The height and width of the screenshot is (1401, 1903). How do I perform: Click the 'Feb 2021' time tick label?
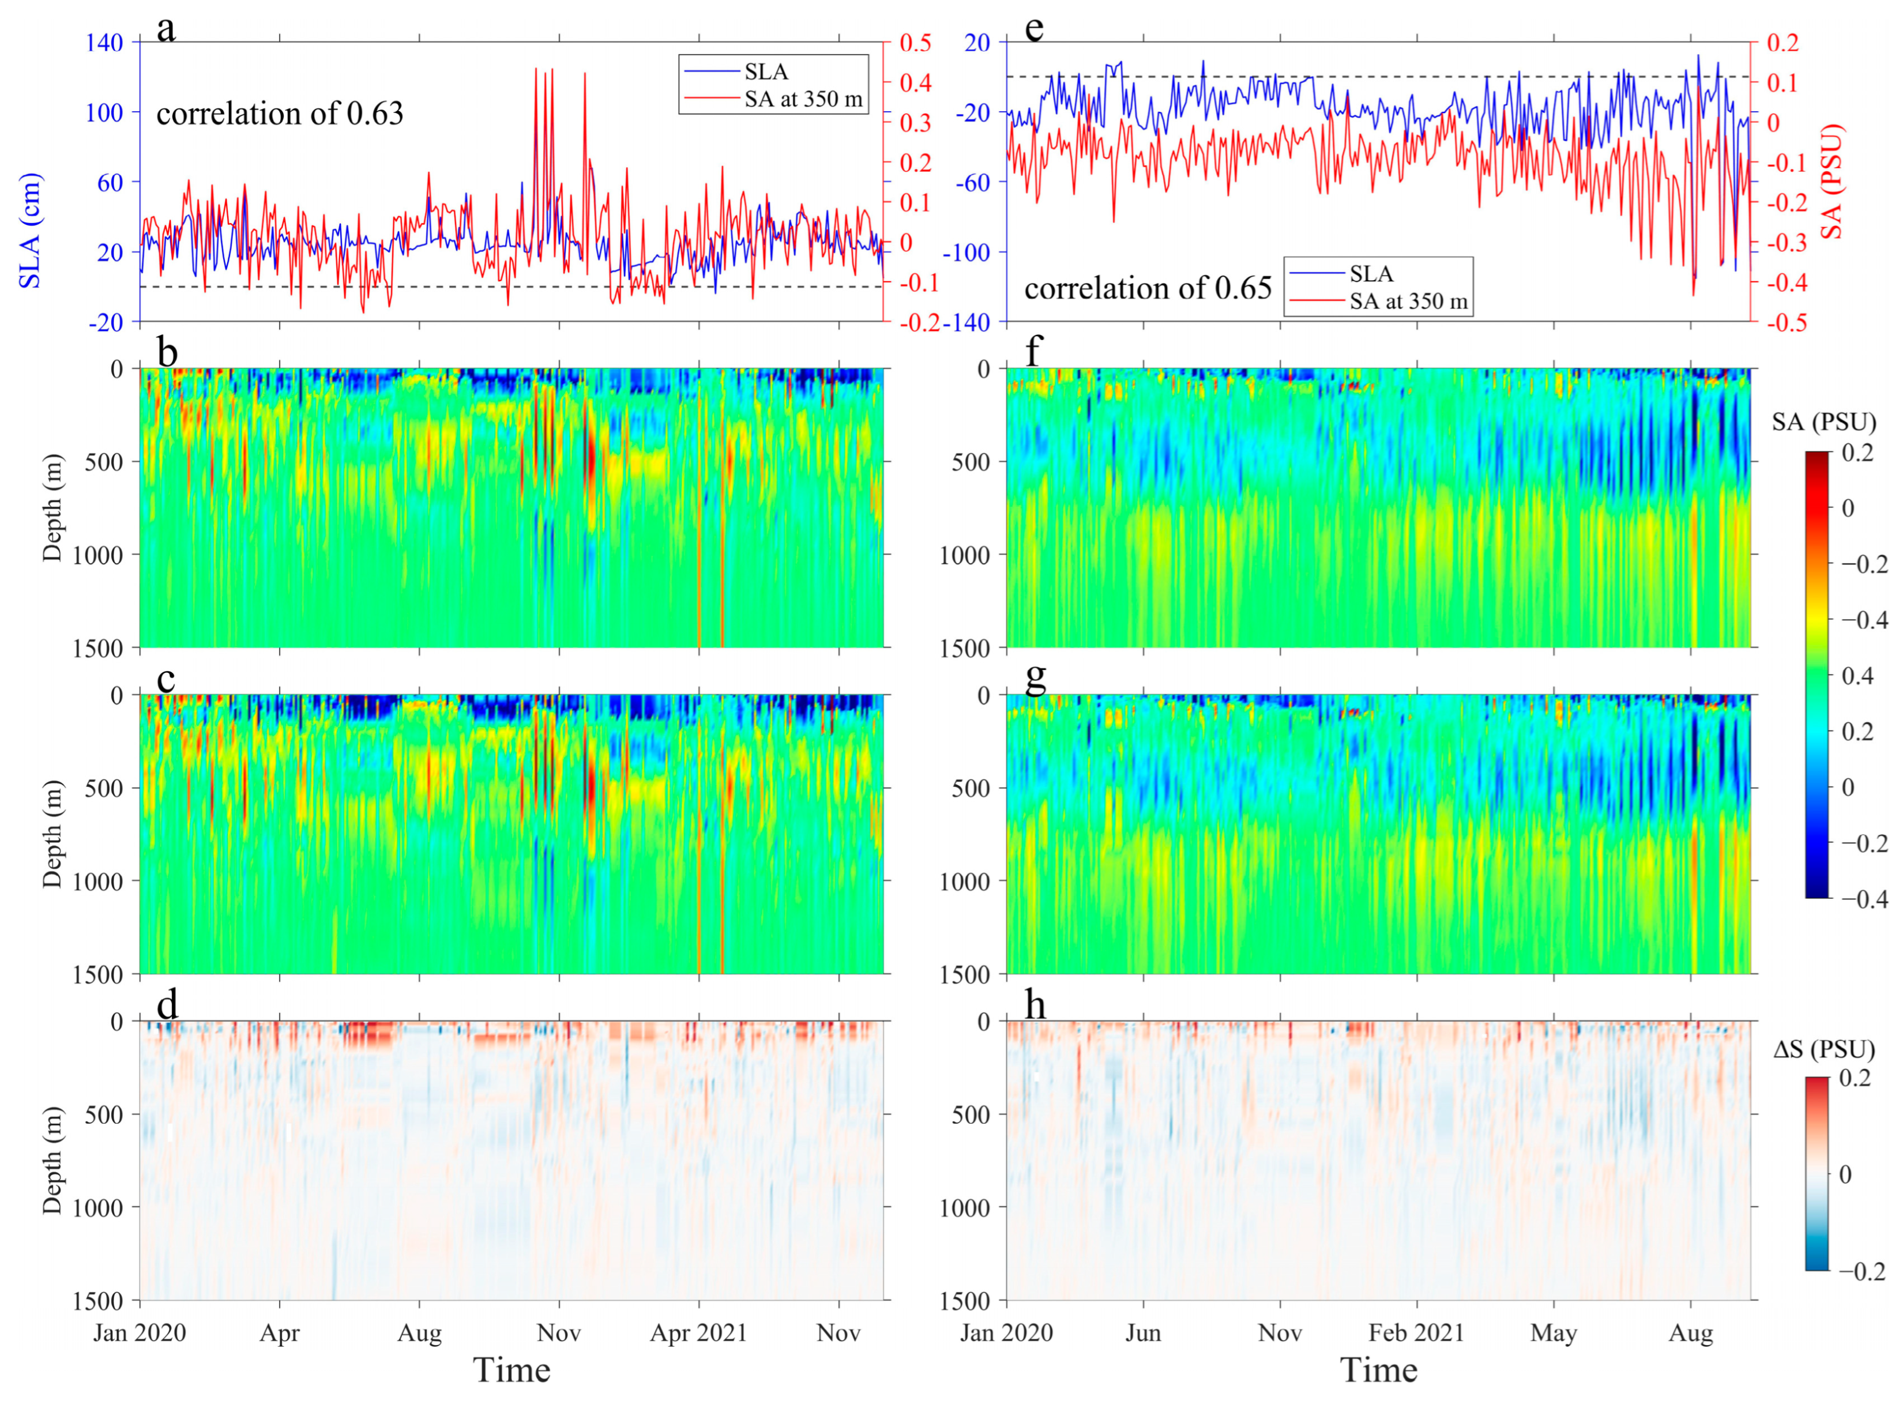[1415, 1333]
